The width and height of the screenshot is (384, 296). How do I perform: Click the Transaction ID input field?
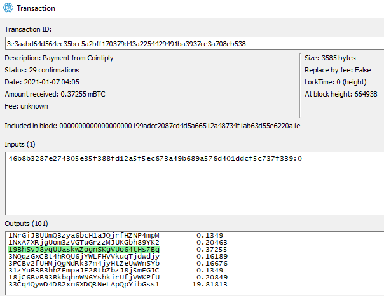[x=195, y=44]
